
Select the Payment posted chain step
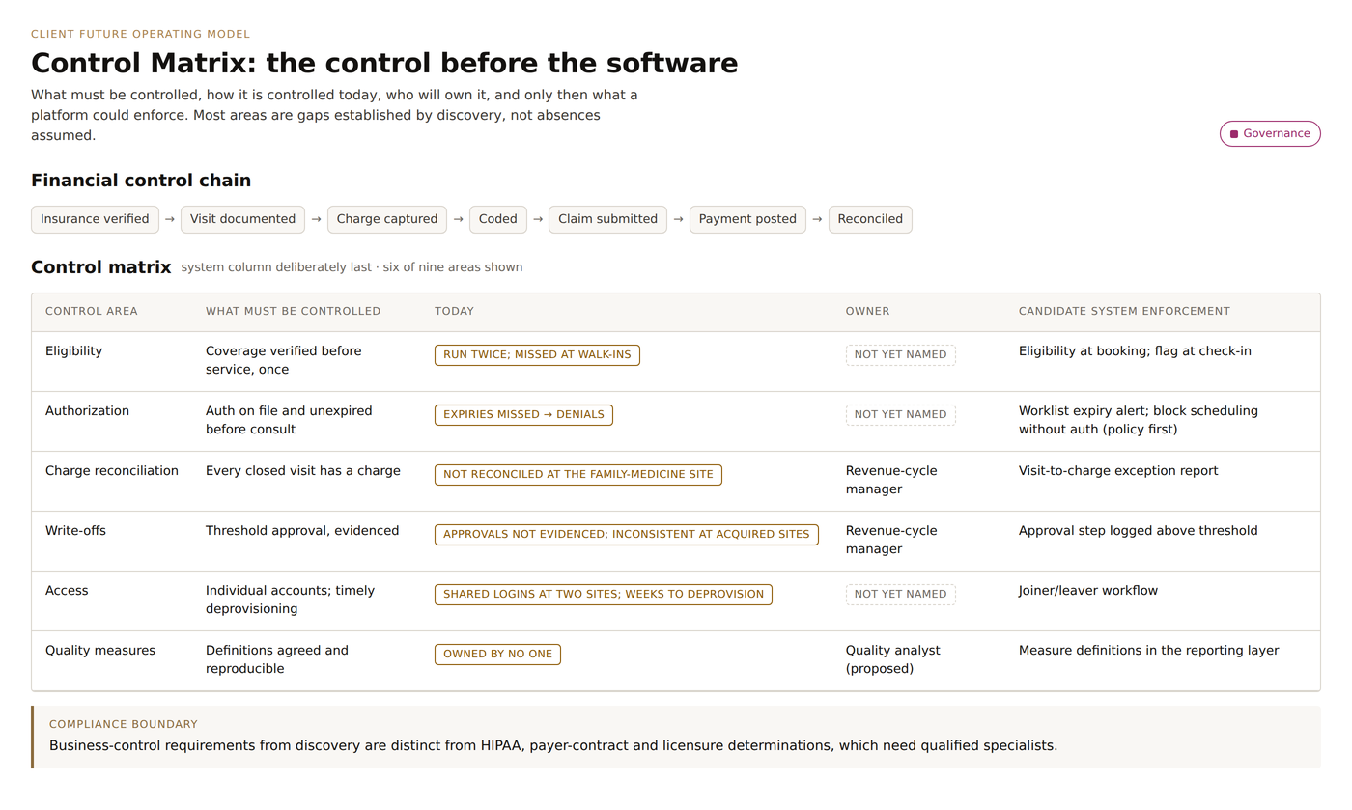click(x=747, y=219)
